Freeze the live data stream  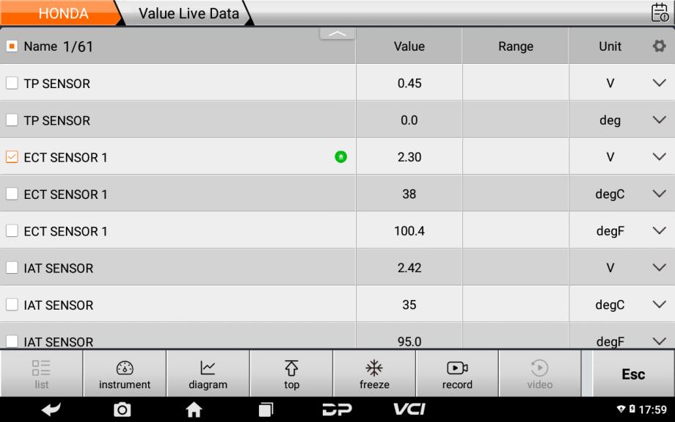pyautogui.click(x=374, y=374)
